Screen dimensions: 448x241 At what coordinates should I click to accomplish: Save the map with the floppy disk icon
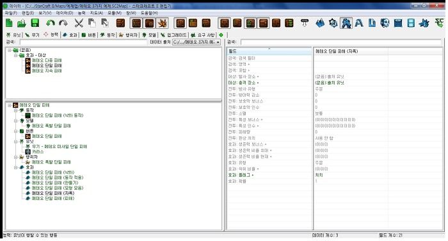pyautogui.click(x=35, y=23)
